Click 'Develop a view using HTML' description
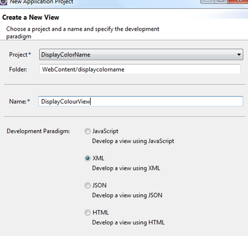The image size is (248, 236). coord(128,223)
